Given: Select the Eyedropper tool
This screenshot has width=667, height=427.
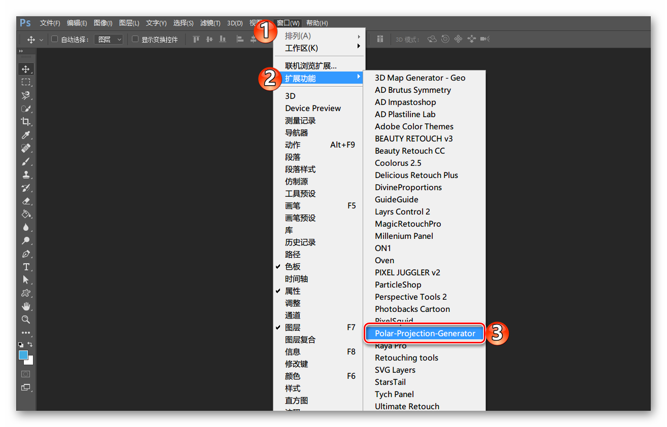Looking at the screenshot, I should point(26,135).
